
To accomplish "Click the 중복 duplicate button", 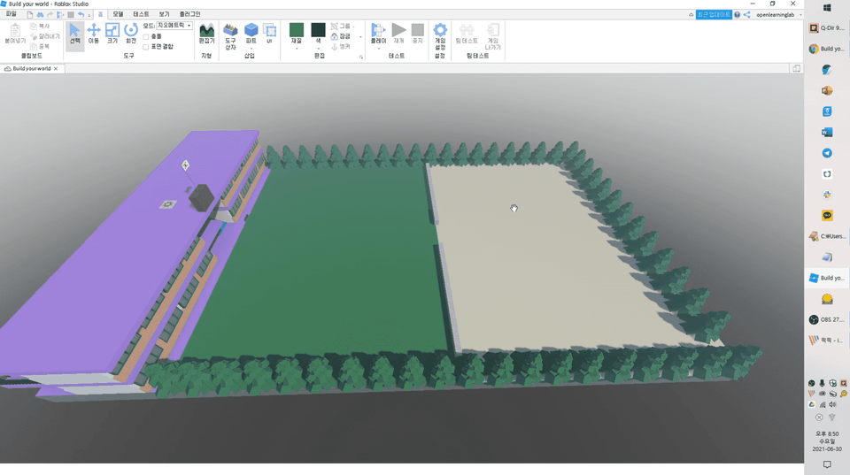I will (x=40, y=47).
